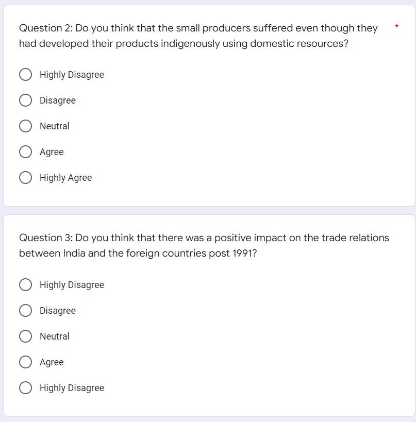This screenshot has width=416, height=422.
Task: Click the "Agree" label text in Question 2
Action: [x=52, y=152]
